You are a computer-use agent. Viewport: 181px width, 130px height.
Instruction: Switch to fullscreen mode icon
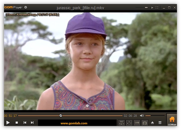click(157, 8)
